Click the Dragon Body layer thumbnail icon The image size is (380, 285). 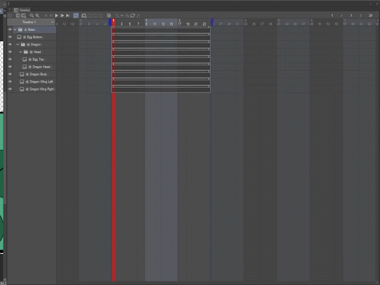pos(22,74)
